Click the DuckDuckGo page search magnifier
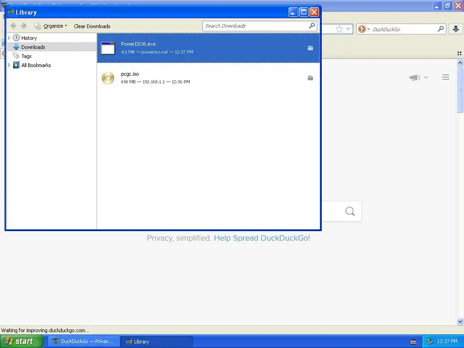Image resolution: width=464 pixels, height=348 pixels. click(x=350, y=211)
